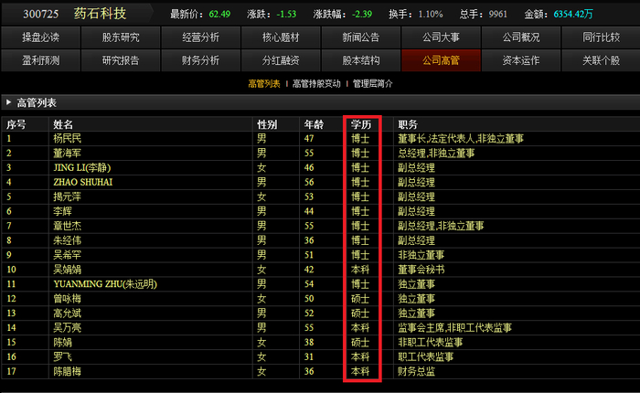Click the 学历 column header
This screenshot has width=640, height=393.
361,124
